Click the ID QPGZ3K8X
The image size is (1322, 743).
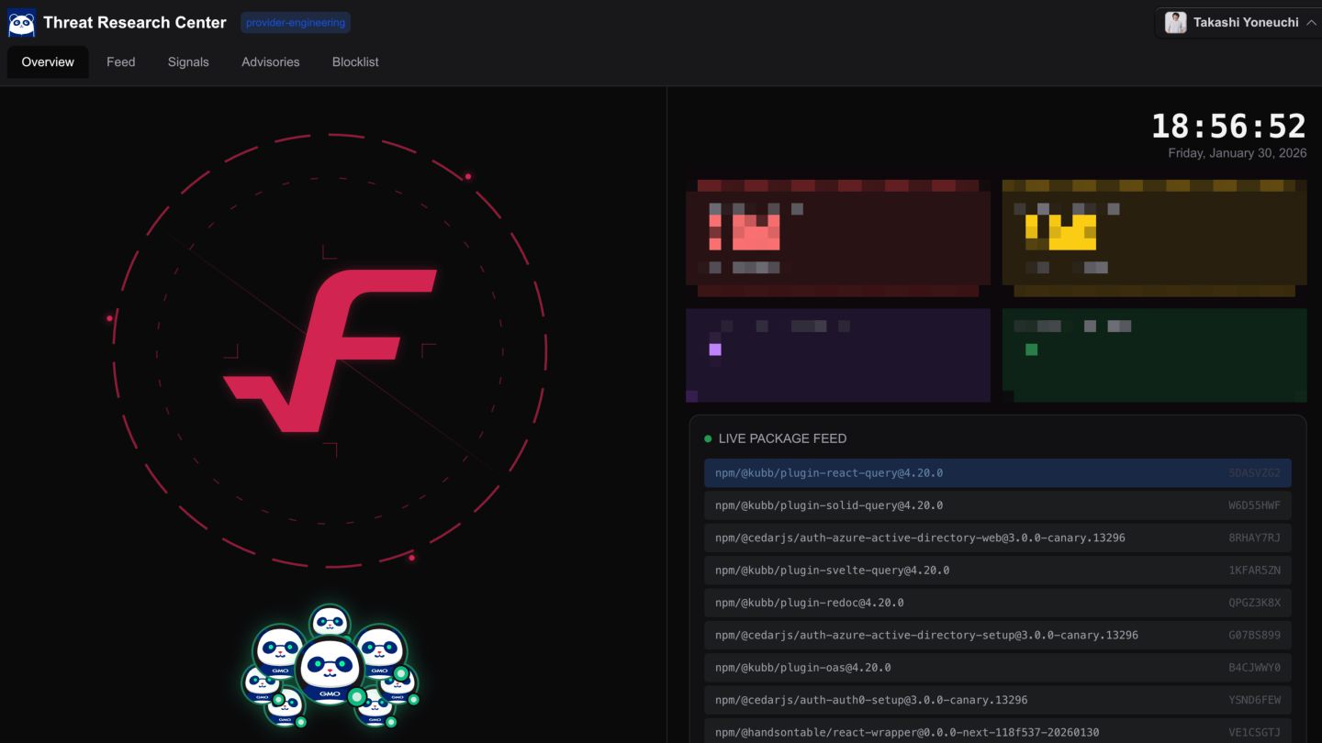(1254, 603)
